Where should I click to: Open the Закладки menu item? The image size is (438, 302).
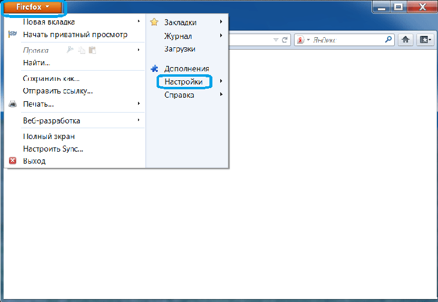(x=181, y=22)
